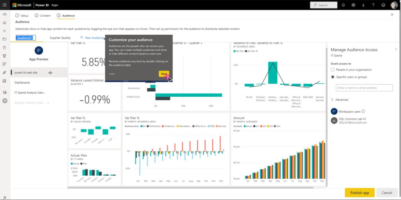Click 'SQLCL01@microsoft.com' email text
This screenshot has width=401, height=200.
[x=353, y=123]
